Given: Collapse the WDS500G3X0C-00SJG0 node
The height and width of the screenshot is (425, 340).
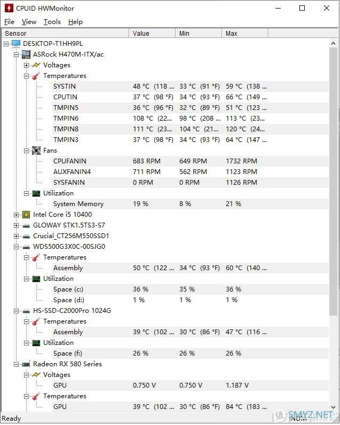Looking at the screenshot, I should pyautogui.click(x=16, y=247).
